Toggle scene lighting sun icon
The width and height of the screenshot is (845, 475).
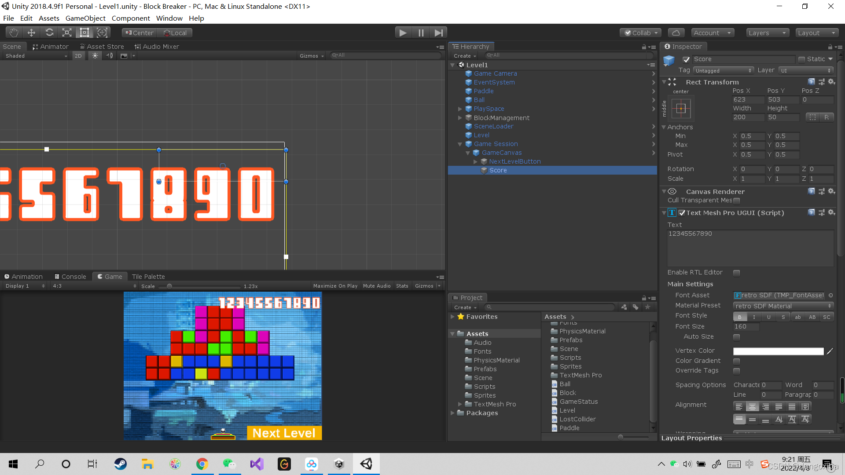(95, 56)
